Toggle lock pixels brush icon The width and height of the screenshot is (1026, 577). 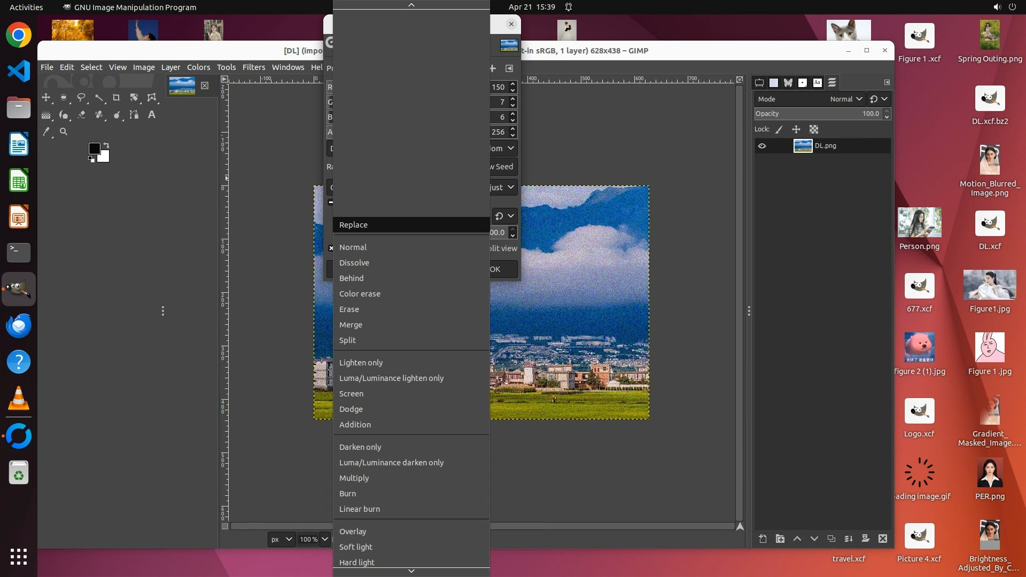pos(779,129)
